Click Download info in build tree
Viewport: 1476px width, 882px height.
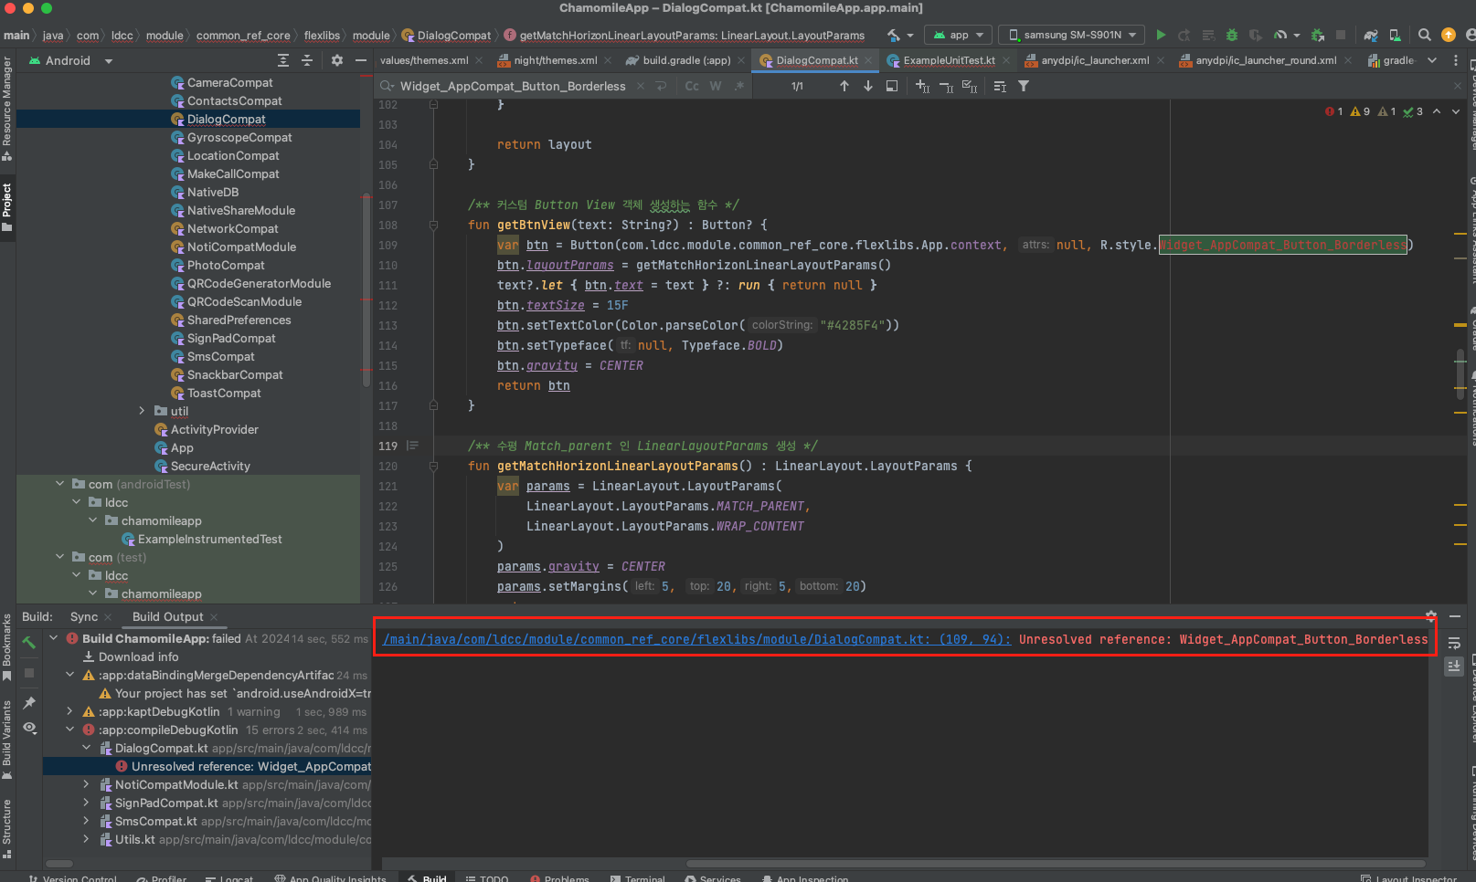coord(138,656)
